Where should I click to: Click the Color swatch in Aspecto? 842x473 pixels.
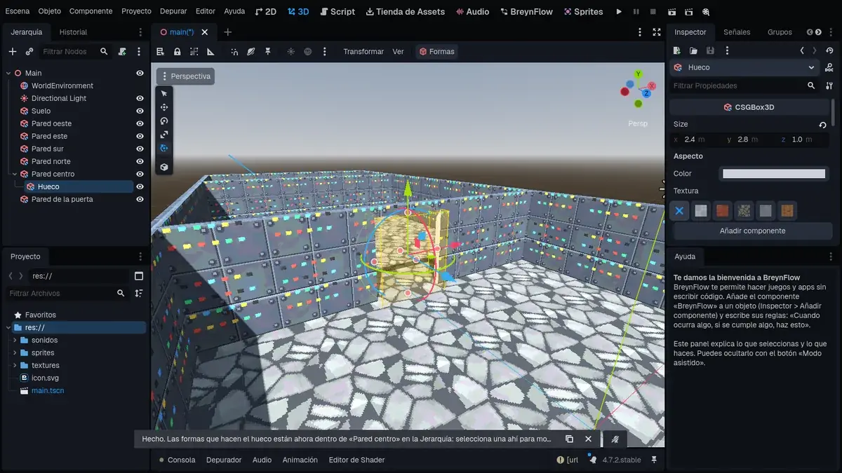[774, 174]
